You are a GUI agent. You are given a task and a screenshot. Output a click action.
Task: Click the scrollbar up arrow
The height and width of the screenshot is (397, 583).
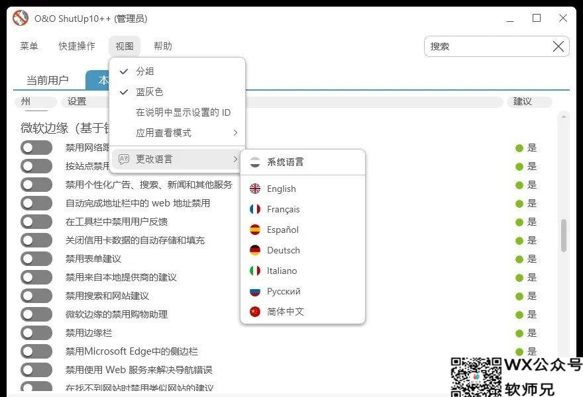(564, 116)
